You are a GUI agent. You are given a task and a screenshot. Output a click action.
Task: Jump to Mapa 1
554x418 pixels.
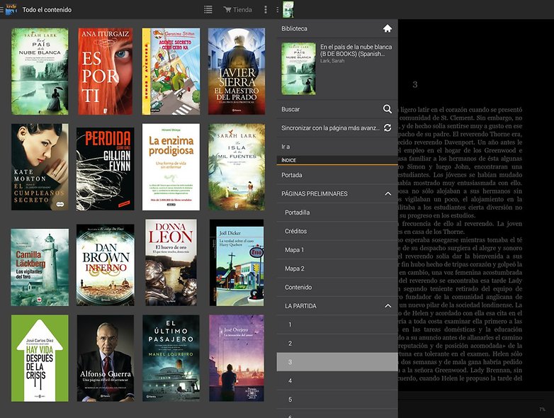pyautogui.click(x=337, y=250)
